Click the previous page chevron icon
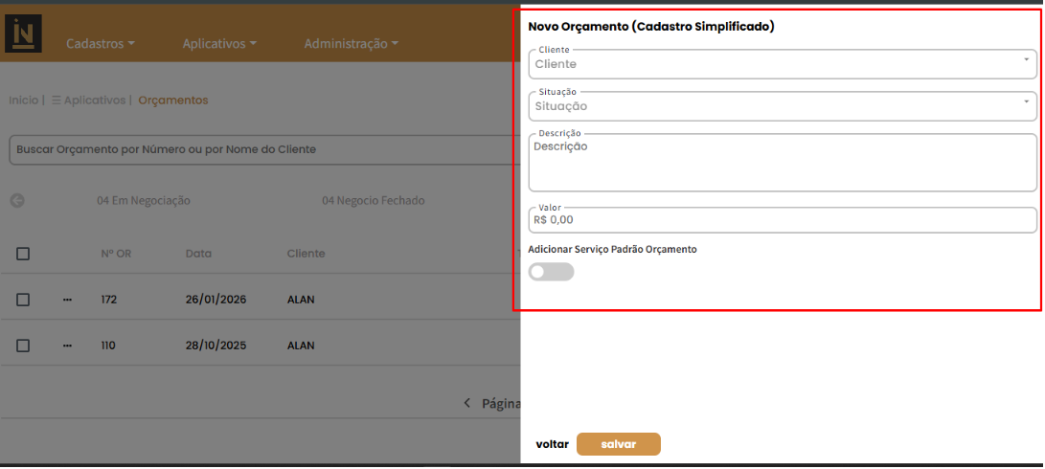The height and width of the screenshot is (469, 1045). 467,404
